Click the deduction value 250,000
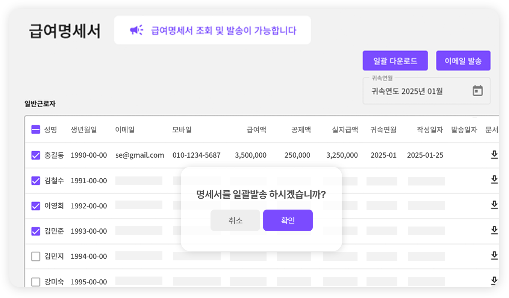This screenshot has width=509, height=298. (x=297, y=155)
